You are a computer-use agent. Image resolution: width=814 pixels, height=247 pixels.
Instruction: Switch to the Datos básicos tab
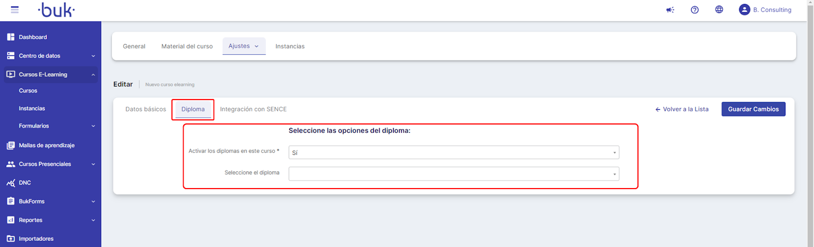tap(146, 109)
